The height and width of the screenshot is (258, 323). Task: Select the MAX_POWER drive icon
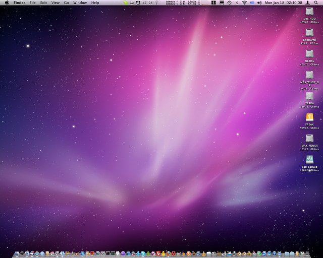click(x=309, y=139)
